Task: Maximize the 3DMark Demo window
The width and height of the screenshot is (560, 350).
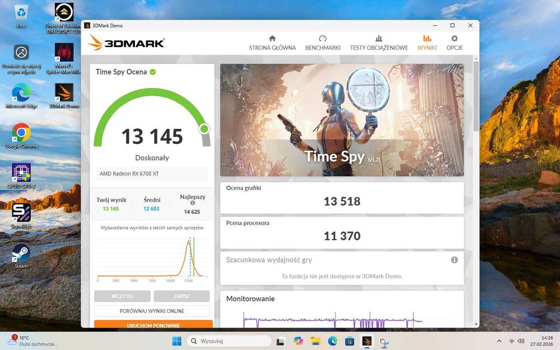Action: [x=452, y=25]
